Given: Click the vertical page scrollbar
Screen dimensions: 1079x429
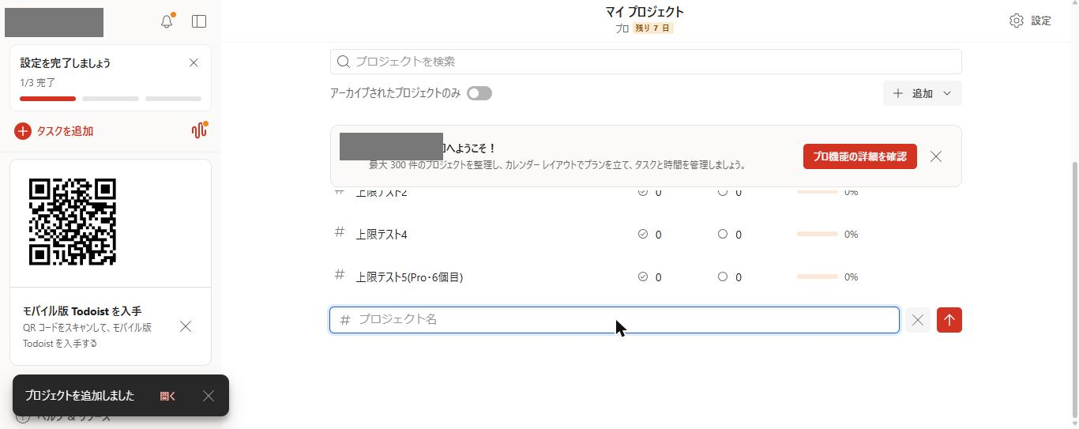Looking at the screenshot, I should pyautogui.click(x=1073, y=288).
